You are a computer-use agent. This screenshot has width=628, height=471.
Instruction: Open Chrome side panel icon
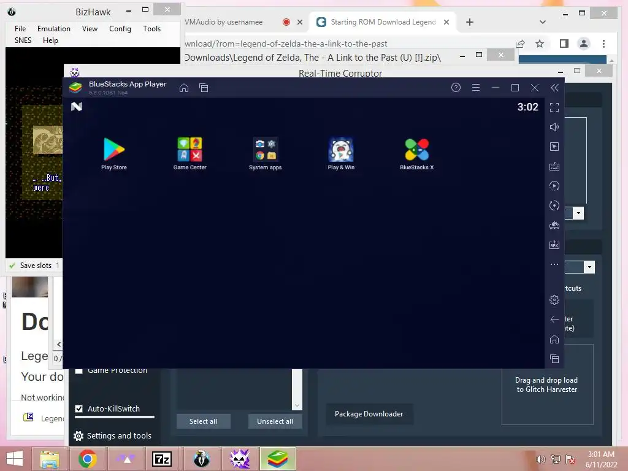[564, 44]
